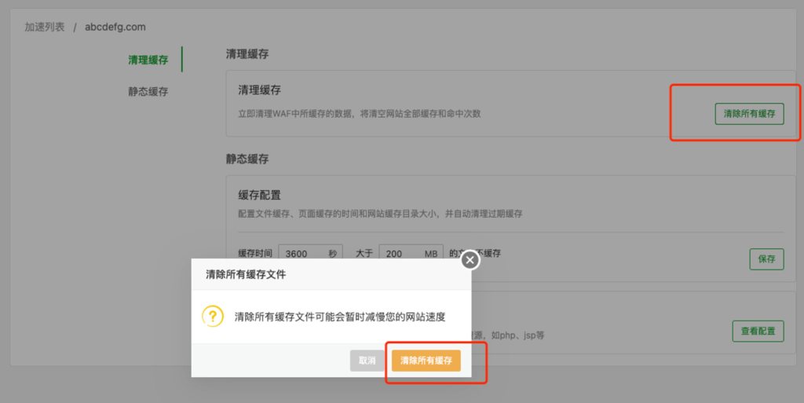Click the description beginning 配置文件缓存、页面缓存的时间
804x403 pixels.
point(380,214)
